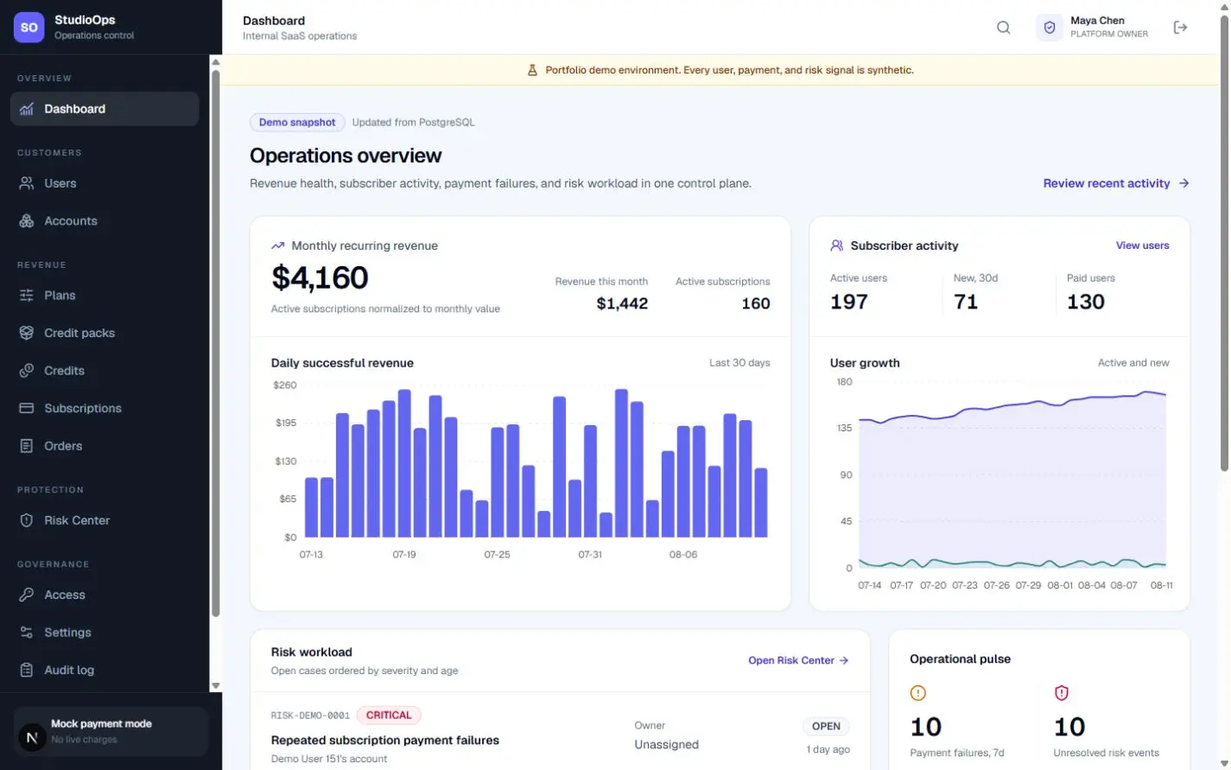Click the shield badge beside Maya Chen
Viewport: 1231px width, 770px height.
pyautogui.click(x=1050, y=28)
